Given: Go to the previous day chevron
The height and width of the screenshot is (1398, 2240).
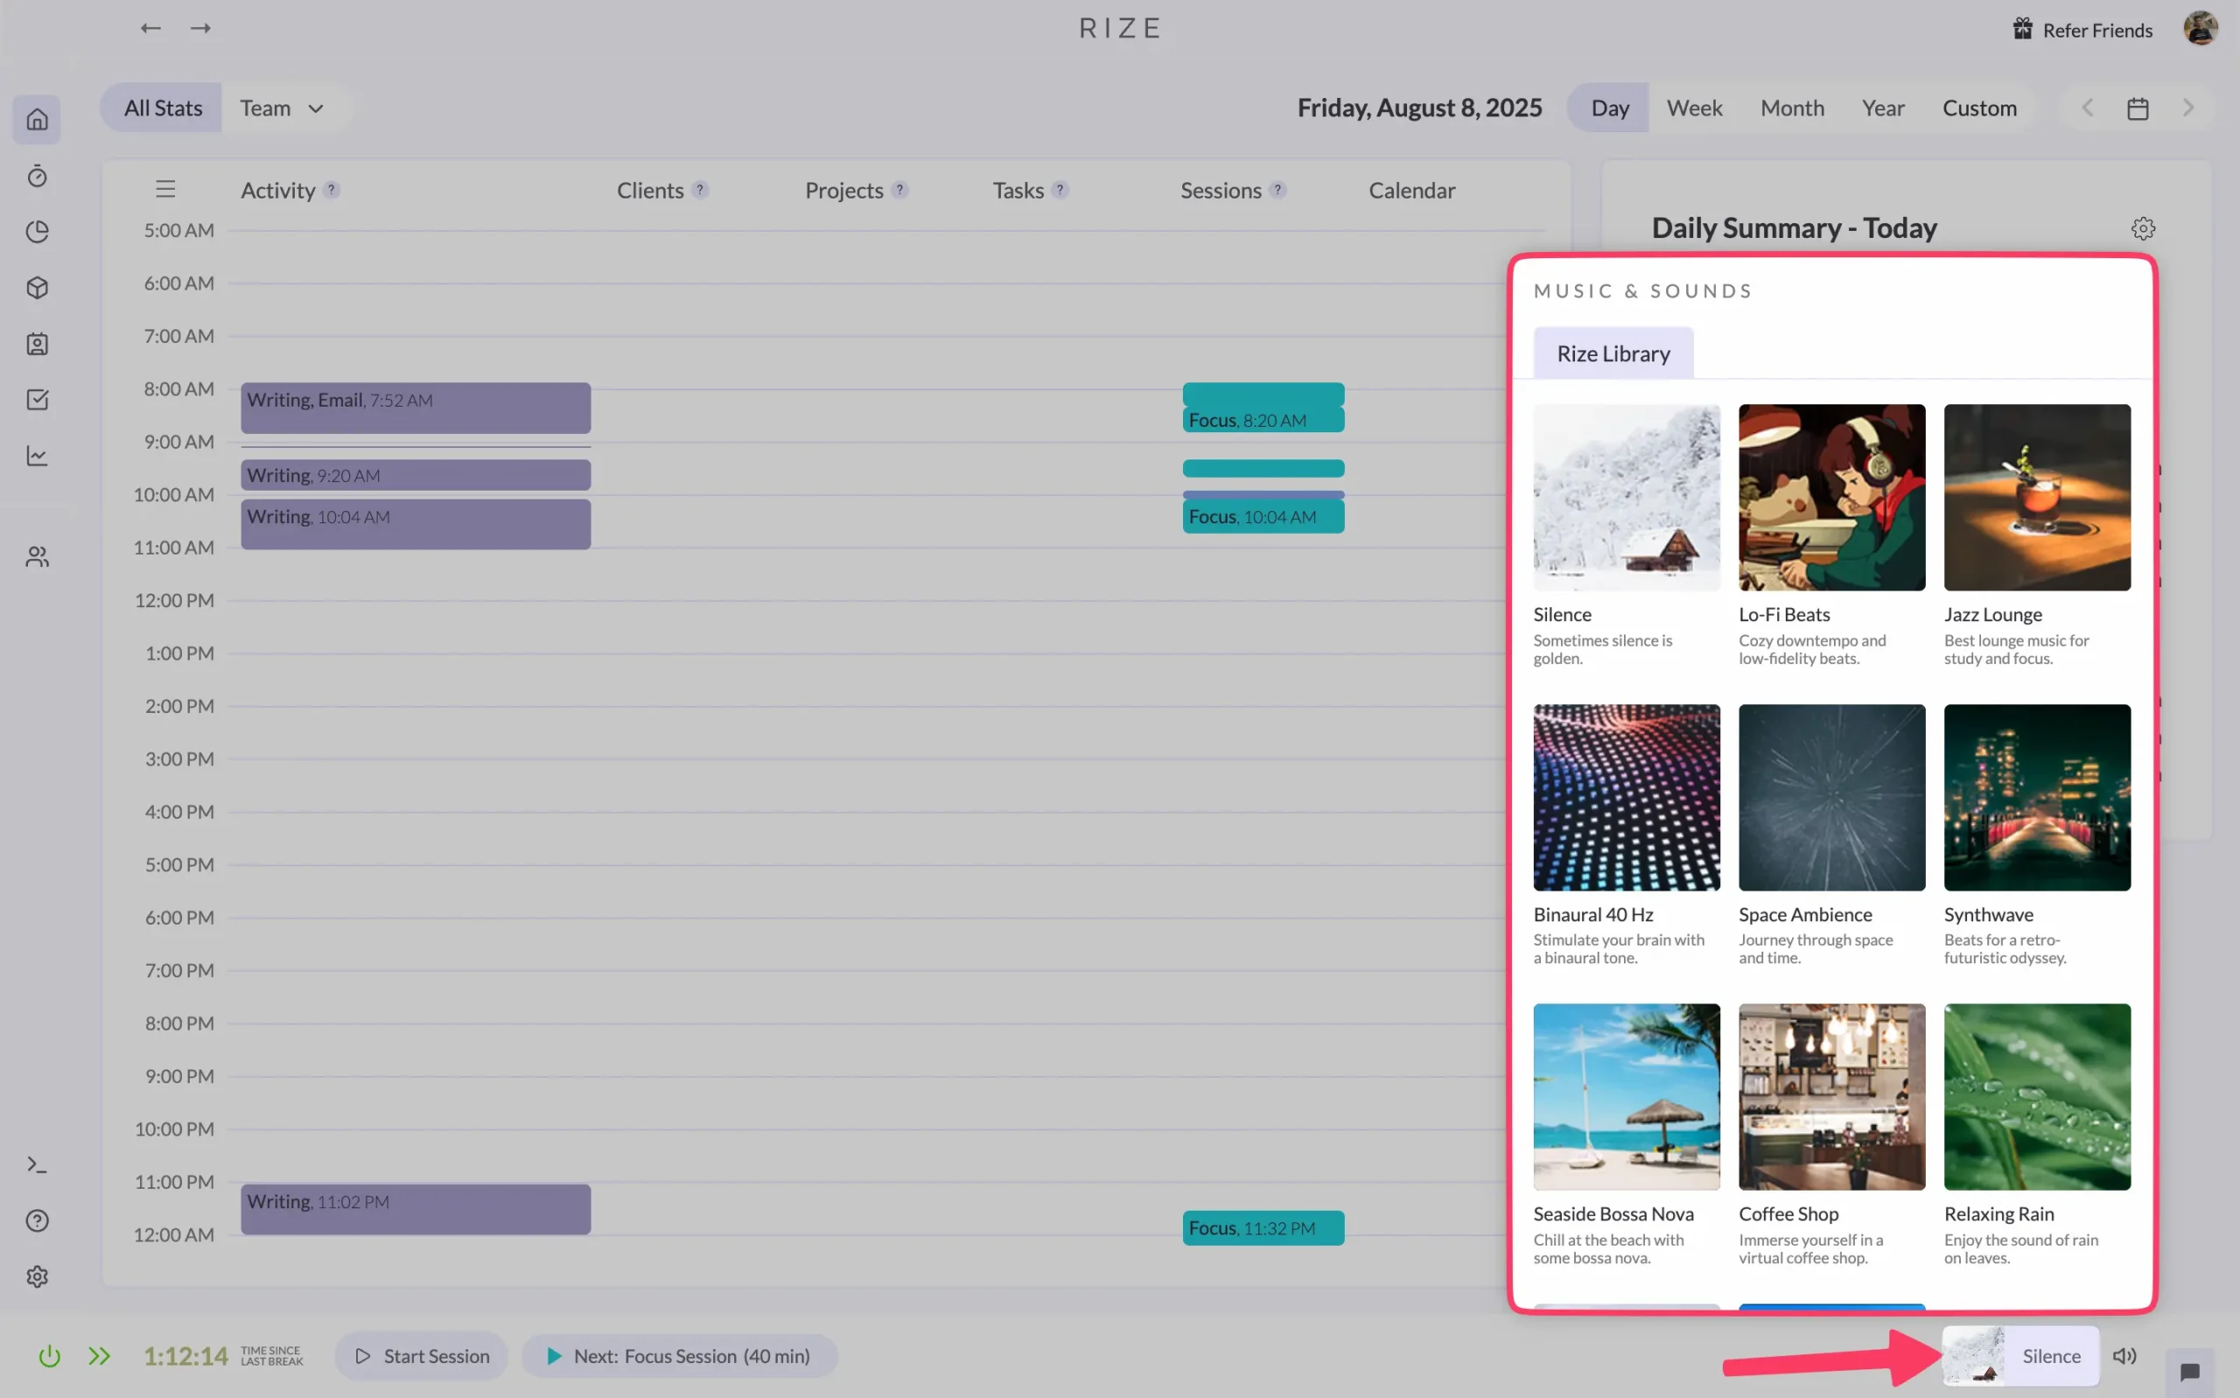Looking at the screenshot, I should (2088, 108).
